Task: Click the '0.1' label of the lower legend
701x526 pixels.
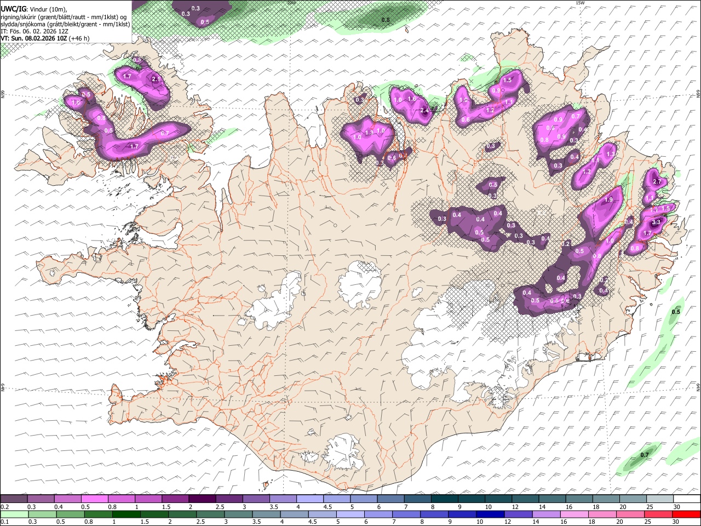Action: [x=4, y=522]
